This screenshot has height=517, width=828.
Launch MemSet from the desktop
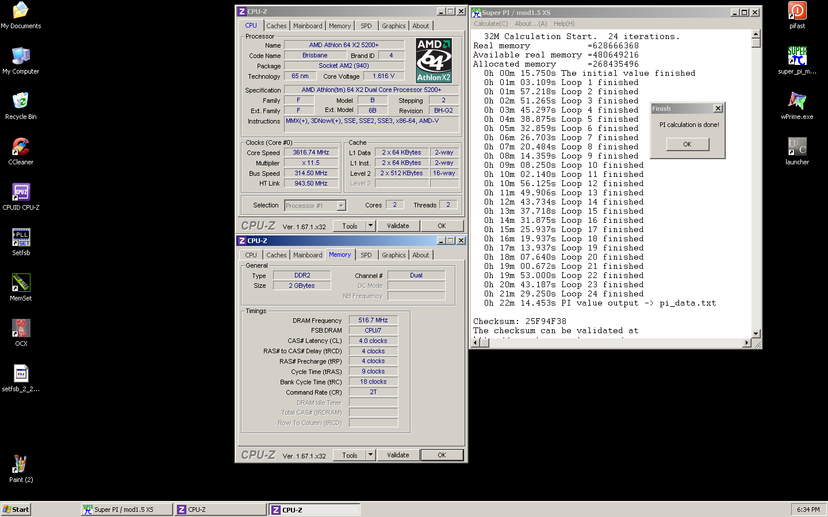click(x=21, y=288)
